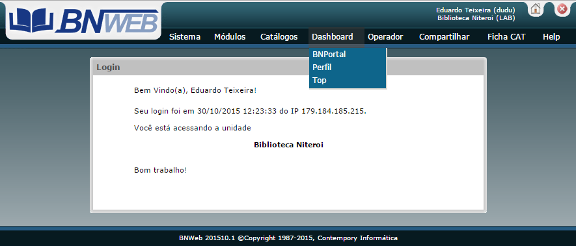Click the home icon at top right
Image resolution: width=576 pixels, height=246 pixels.
536,9
